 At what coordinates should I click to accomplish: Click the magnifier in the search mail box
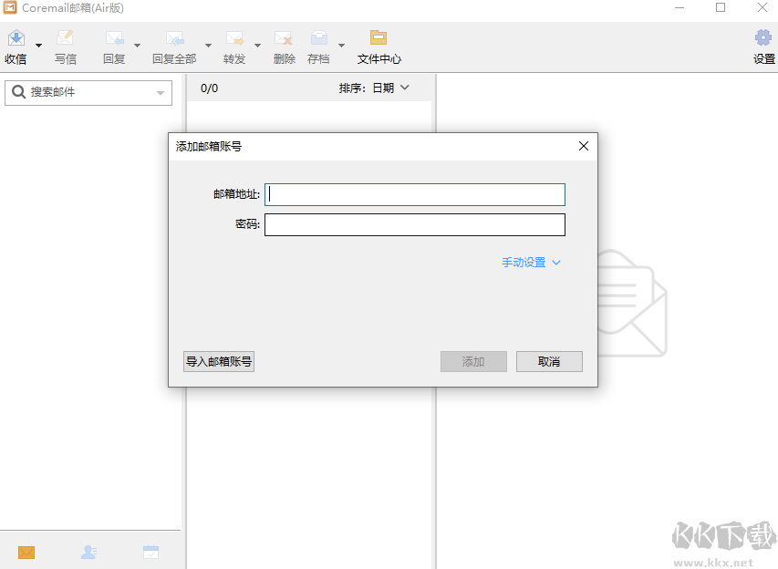19,92
